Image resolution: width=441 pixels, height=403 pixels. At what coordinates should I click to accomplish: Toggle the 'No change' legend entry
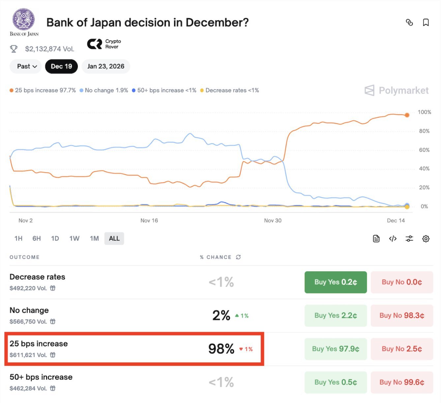(103, 90)
